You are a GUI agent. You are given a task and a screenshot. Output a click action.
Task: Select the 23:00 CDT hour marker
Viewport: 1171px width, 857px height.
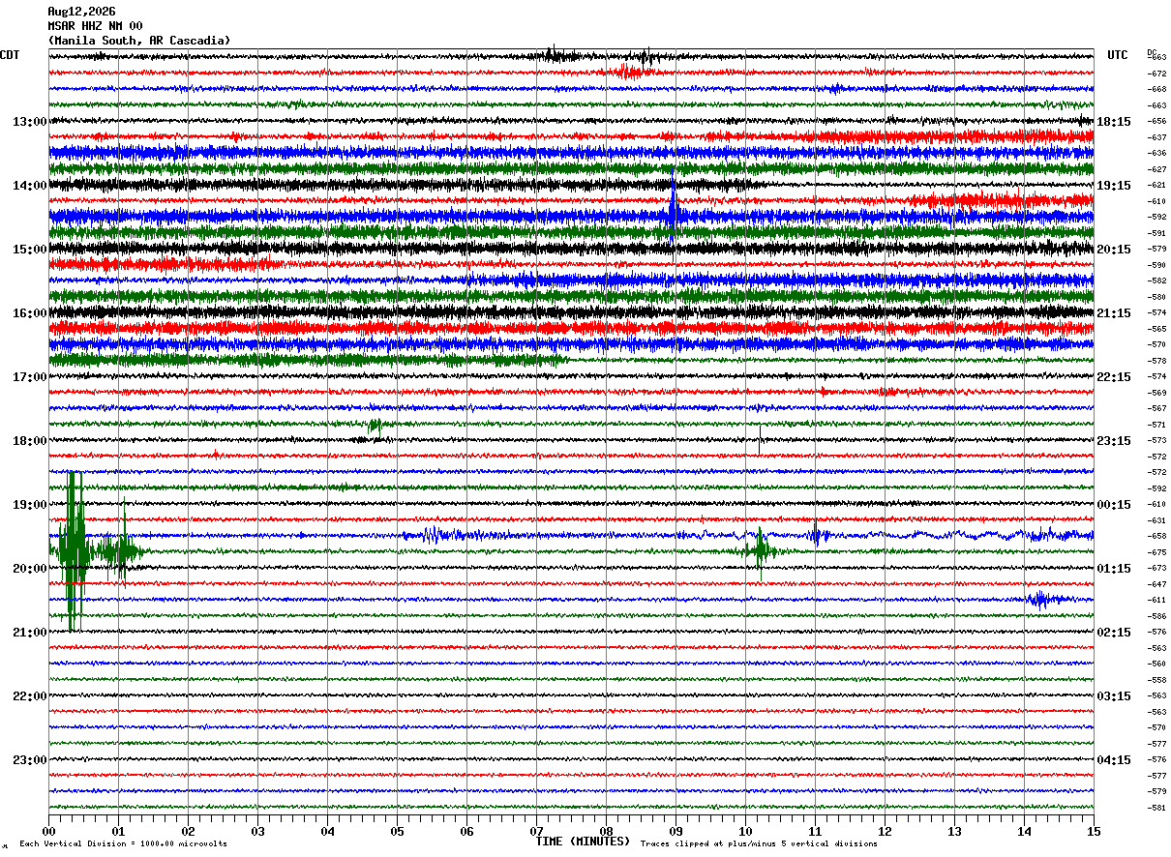tap(30, 759)
